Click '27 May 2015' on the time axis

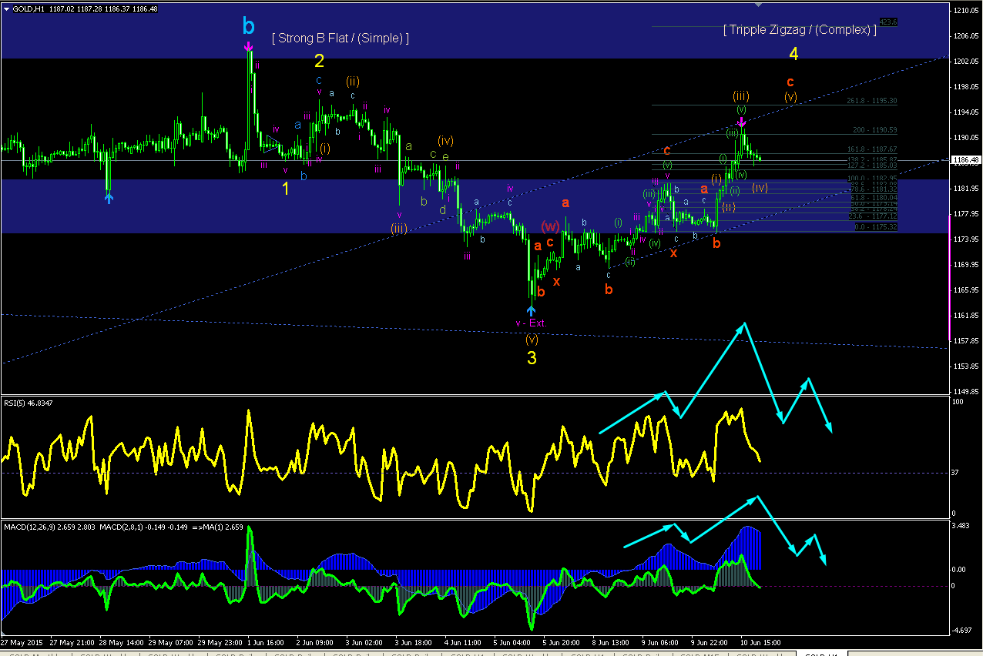coord(22,642)
